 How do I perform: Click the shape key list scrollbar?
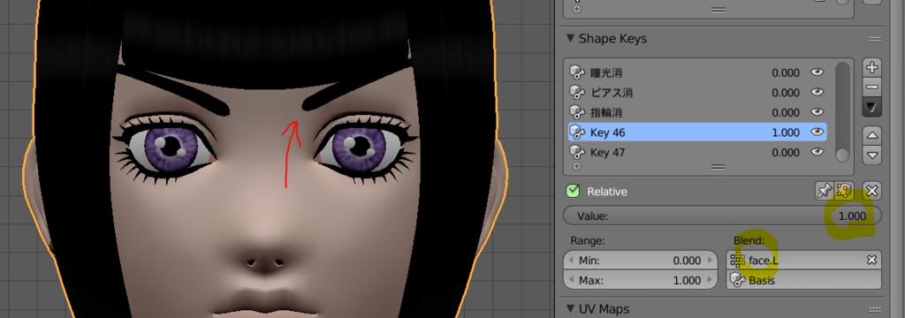(842, 111)
